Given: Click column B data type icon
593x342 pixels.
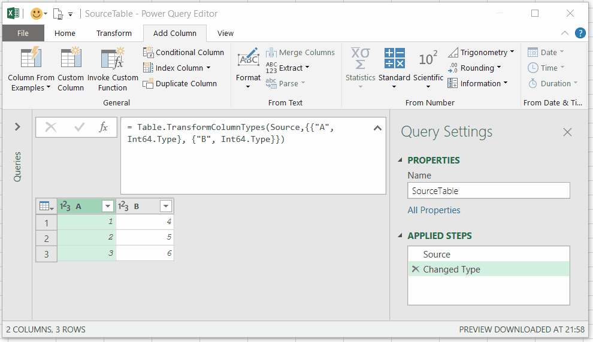Looking at the screenshot, I should point(123,206).
